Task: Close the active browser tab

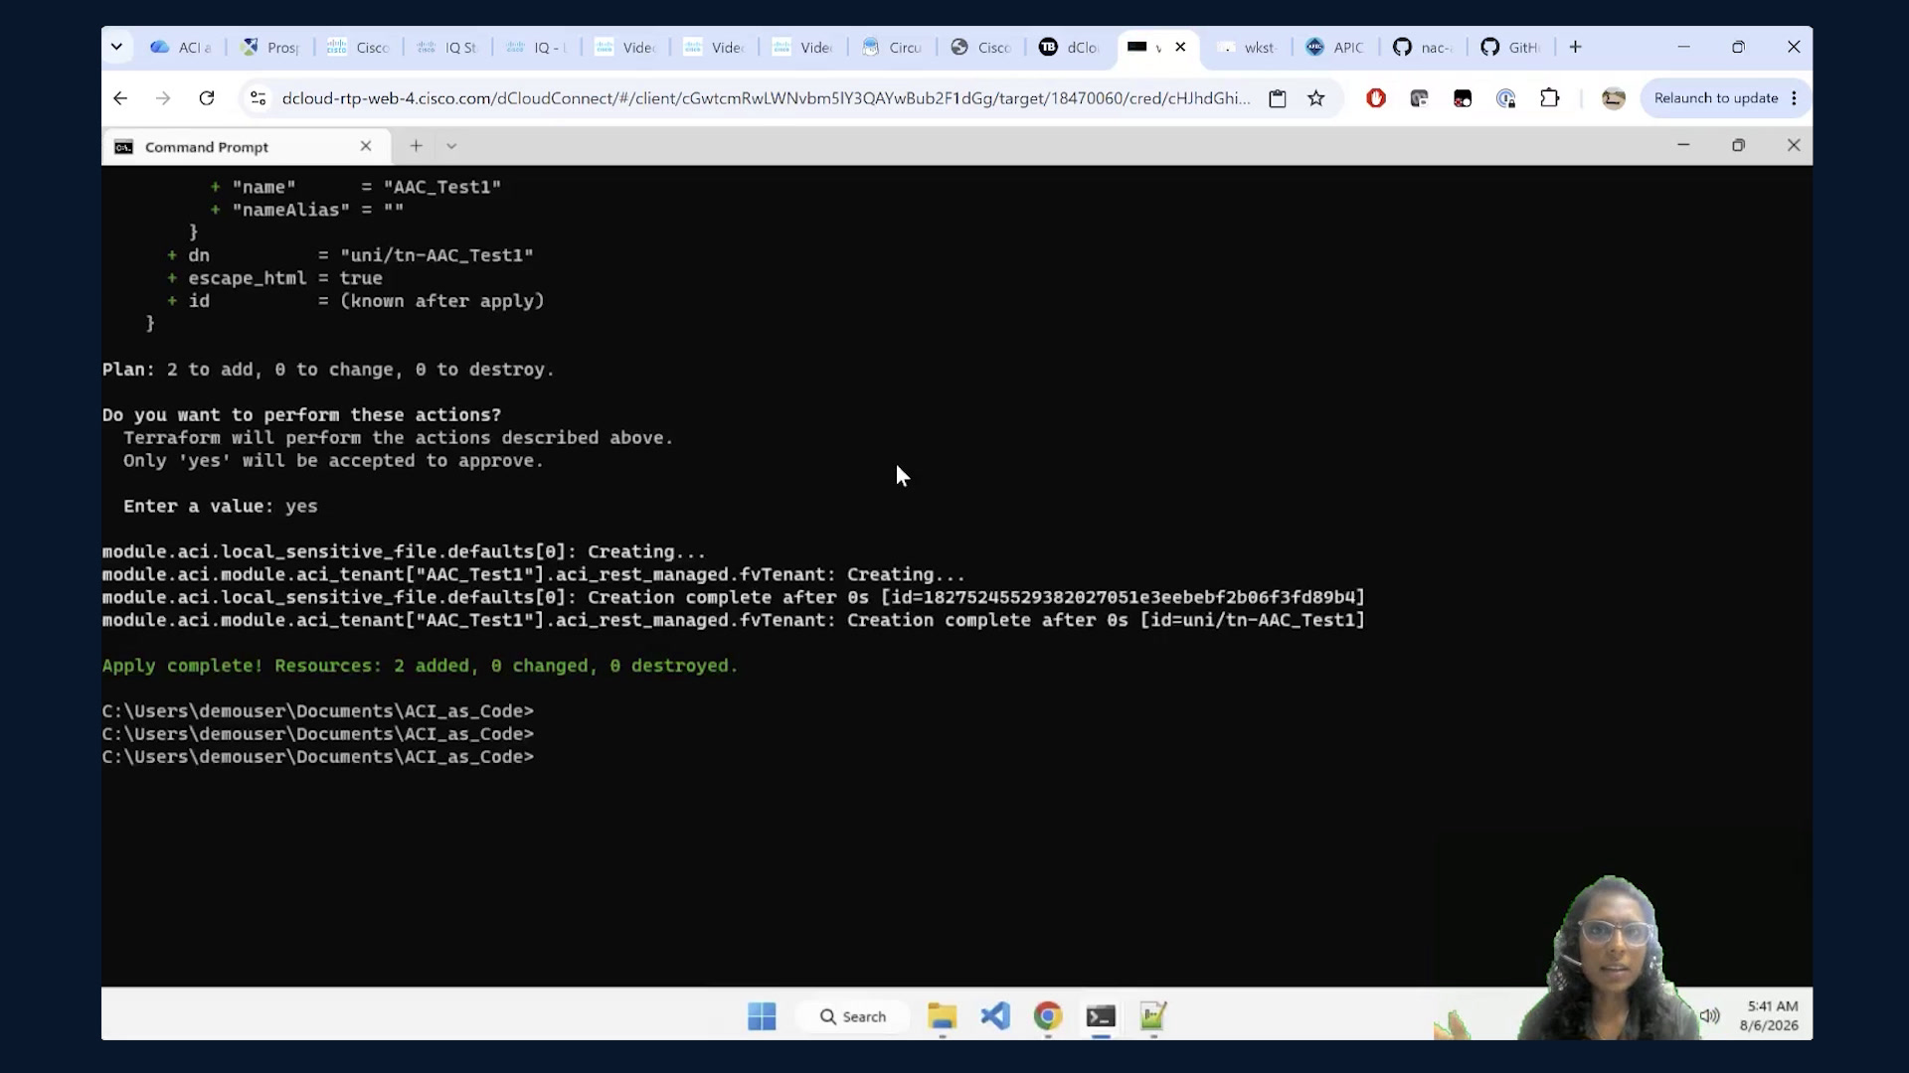Action: click(x=1180, y=47)
